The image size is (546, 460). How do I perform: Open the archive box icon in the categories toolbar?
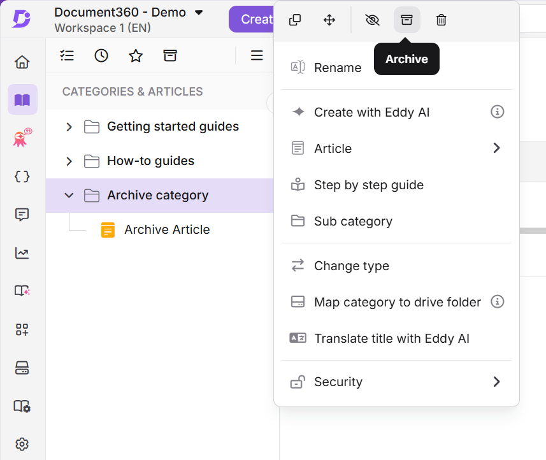[170, 55]
